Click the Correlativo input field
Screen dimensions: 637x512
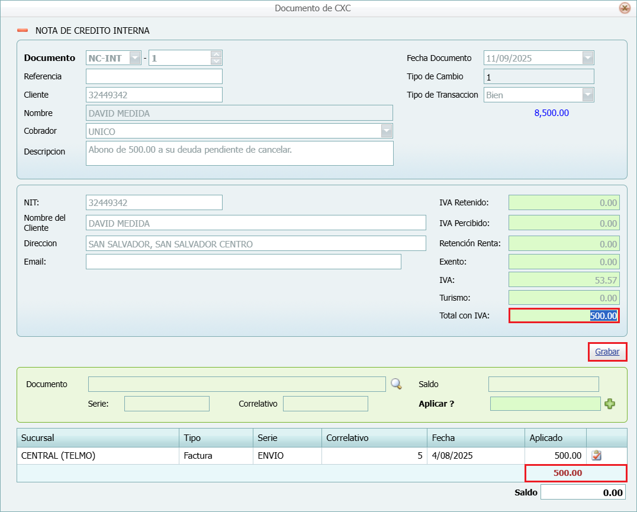pyautogui.click(x=325, y=404)
